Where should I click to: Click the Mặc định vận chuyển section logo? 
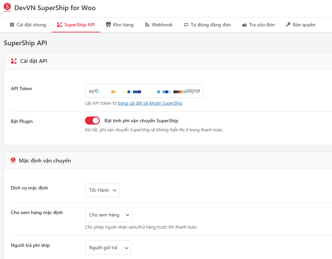pyautogui.click(x=13, y=160)
